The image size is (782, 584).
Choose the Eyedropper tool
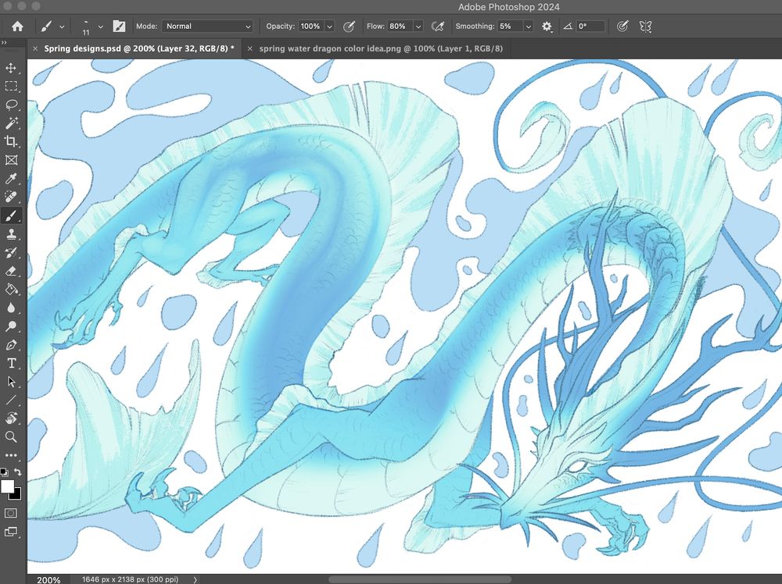coord(12,178)
